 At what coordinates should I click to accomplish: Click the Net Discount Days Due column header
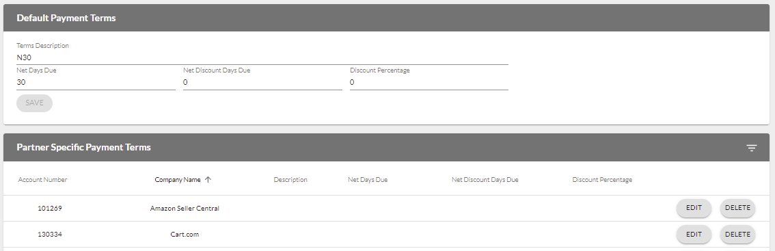click(485, 180)
